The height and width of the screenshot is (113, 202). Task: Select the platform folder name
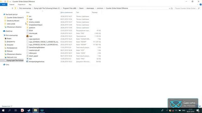coord(32,28)
